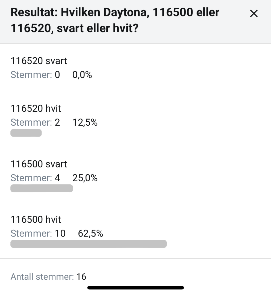
Task: Click the 12,5% result bar
Action: coord(26,133)
